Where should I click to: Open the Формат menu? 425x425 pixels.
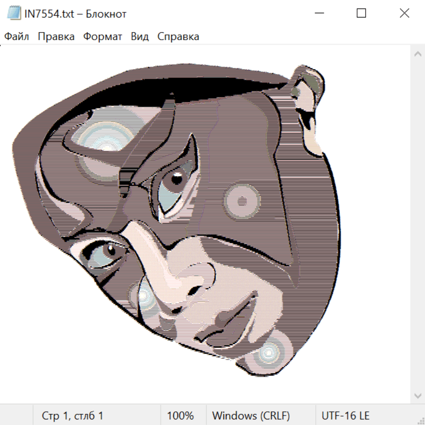pyautogui.click(x=102, y=37)
